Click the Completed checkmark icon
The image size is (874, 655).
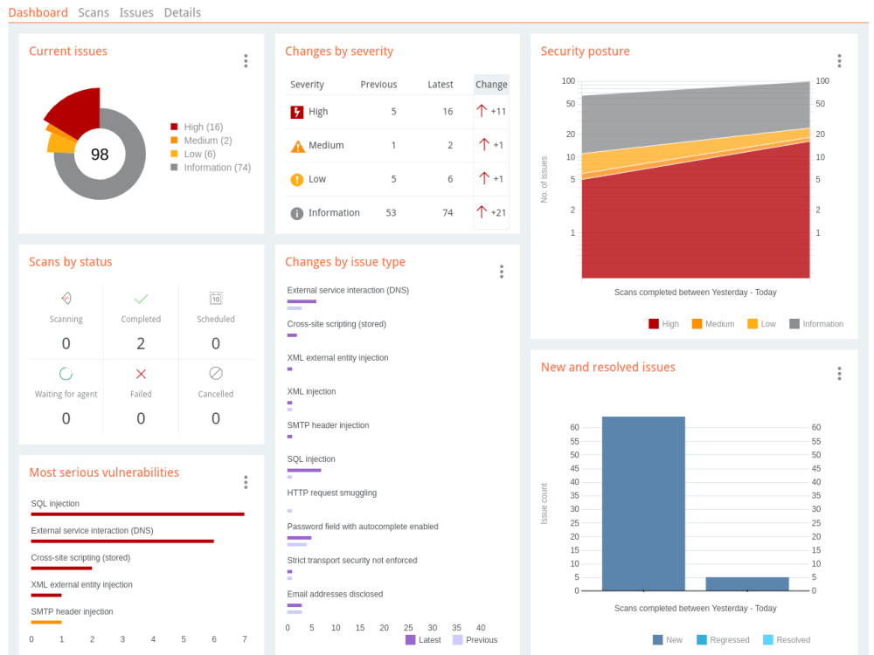(x=141, y=299)
